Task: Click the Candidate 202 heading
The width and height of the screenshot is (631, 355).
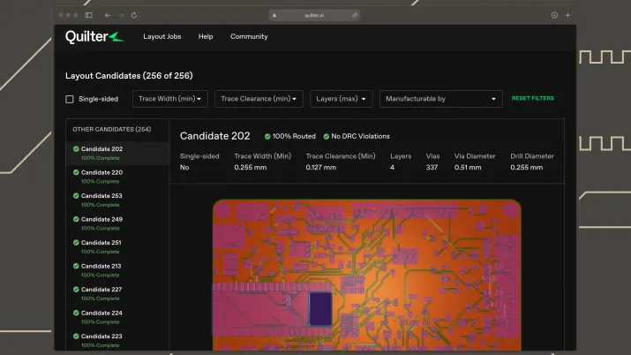Action: pos(215,136)
